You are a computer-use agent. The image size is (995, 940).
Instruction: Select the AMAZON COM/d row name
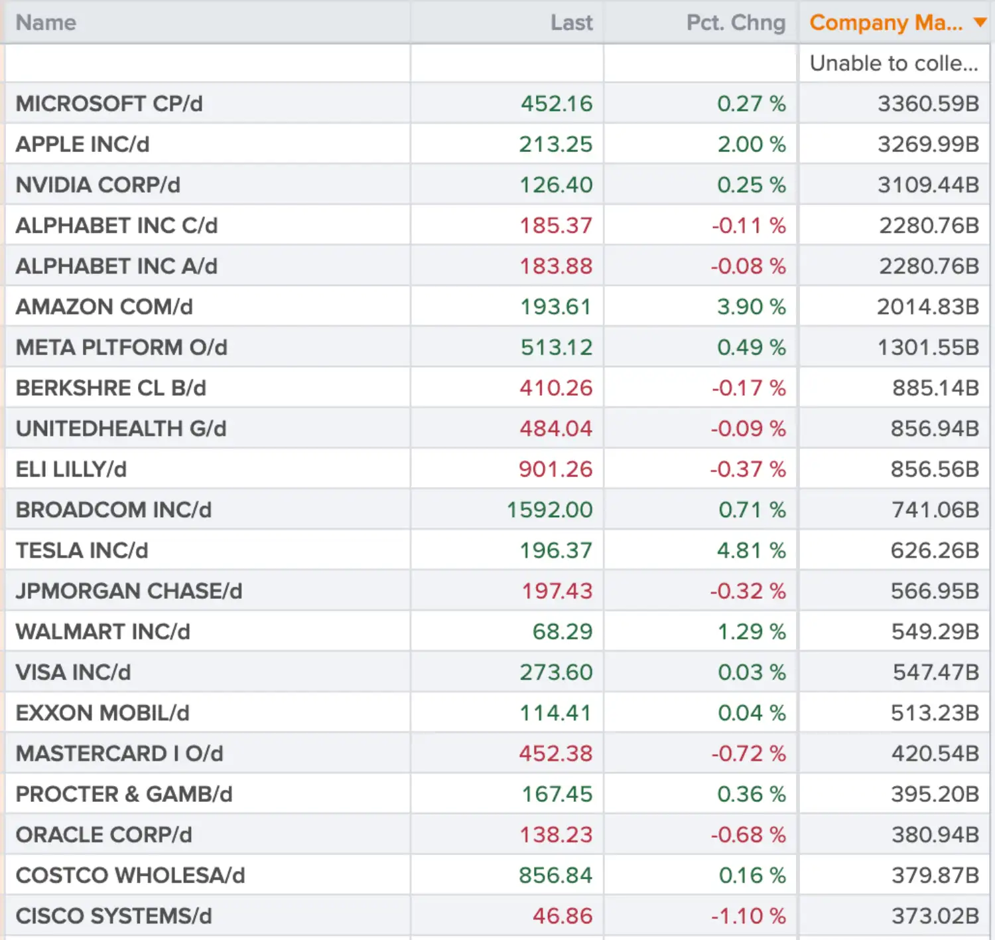(104, 307)
